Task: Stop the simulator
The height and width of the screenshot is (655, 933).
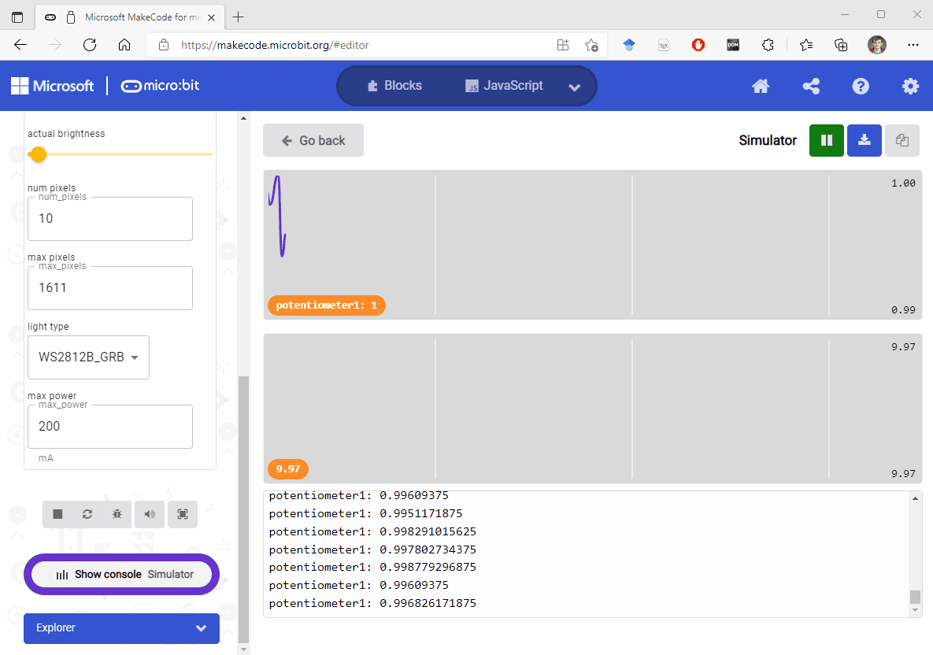Action: click(x=57, y=514)
